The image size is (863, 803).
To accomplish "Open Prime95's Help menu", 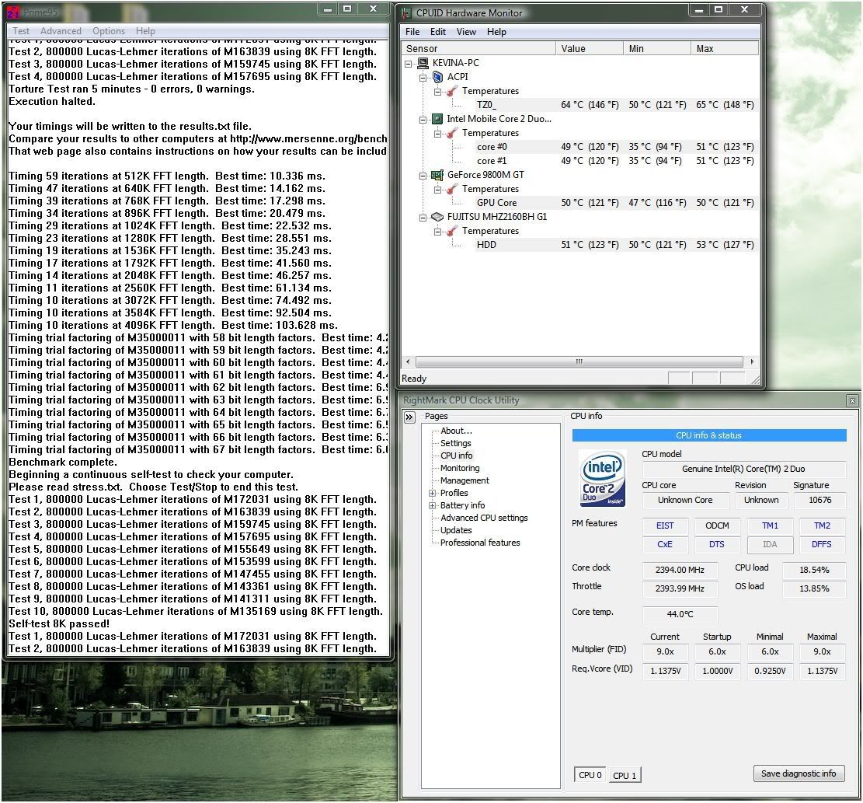I will coord(145,31).
